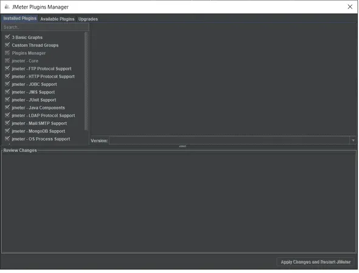
Task: Click the JMeter feather icon in title bar
Action: pyautogui.click(x=7, y=7)
